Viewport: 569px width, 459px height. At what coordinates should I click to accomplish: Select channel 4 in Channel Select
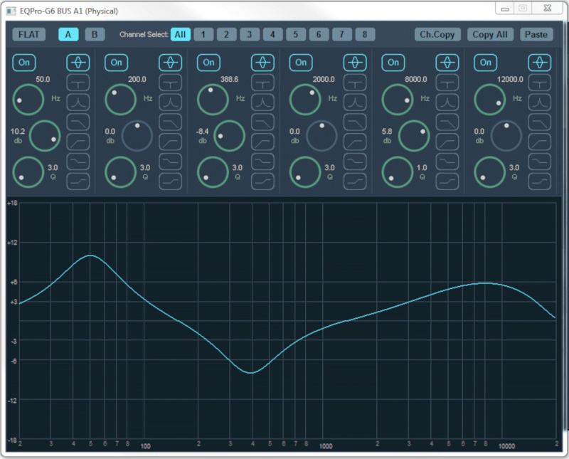click(x=272, y=34)
